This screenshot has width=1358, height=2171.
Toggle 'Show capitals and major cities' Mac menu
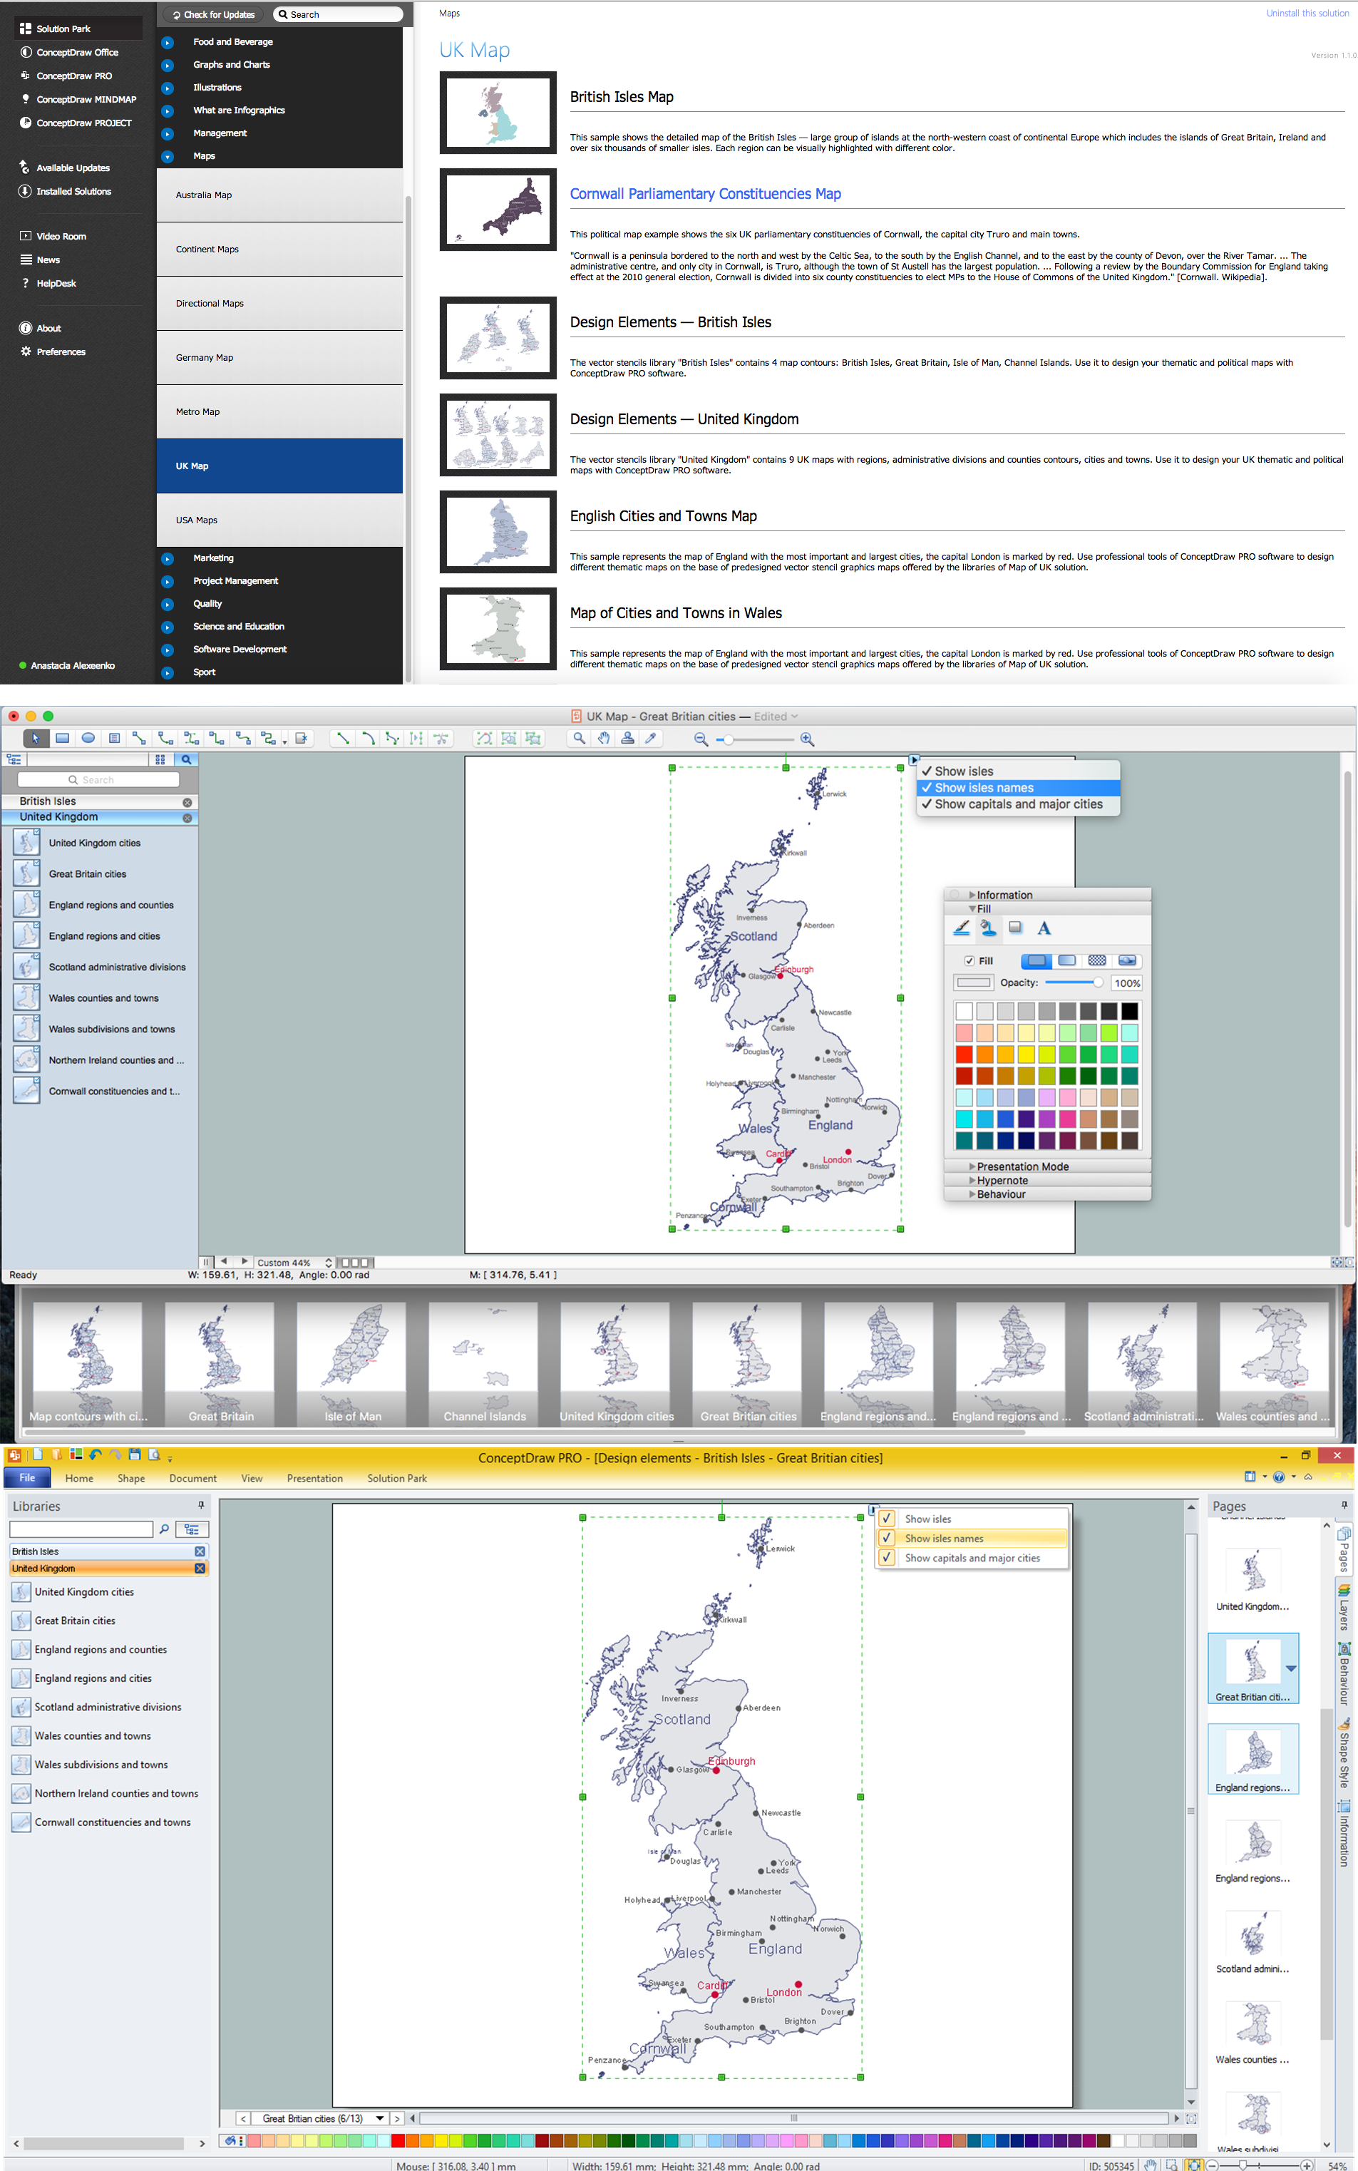[1017, 804]
